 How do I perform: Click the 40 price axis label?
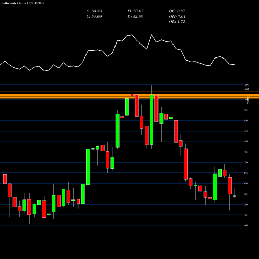click(x=246, y=225)
